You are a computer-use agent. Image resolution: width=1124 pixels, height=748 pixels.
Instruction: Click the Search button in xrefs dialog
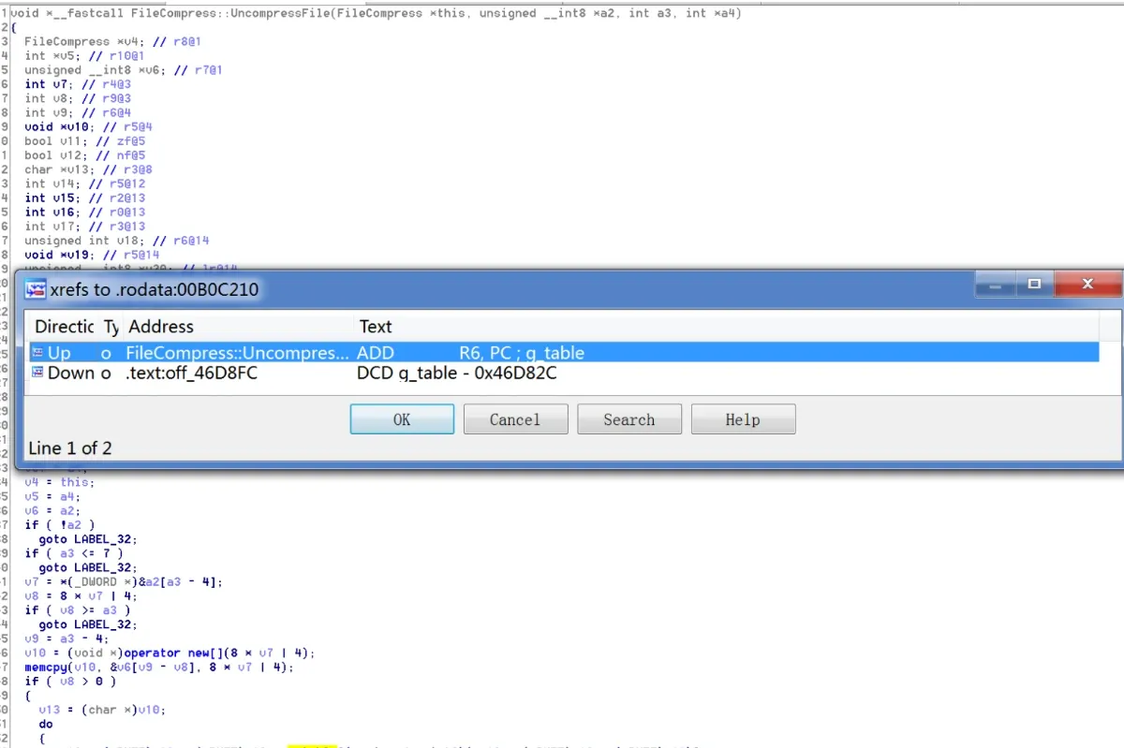click(x=629, y=419)
